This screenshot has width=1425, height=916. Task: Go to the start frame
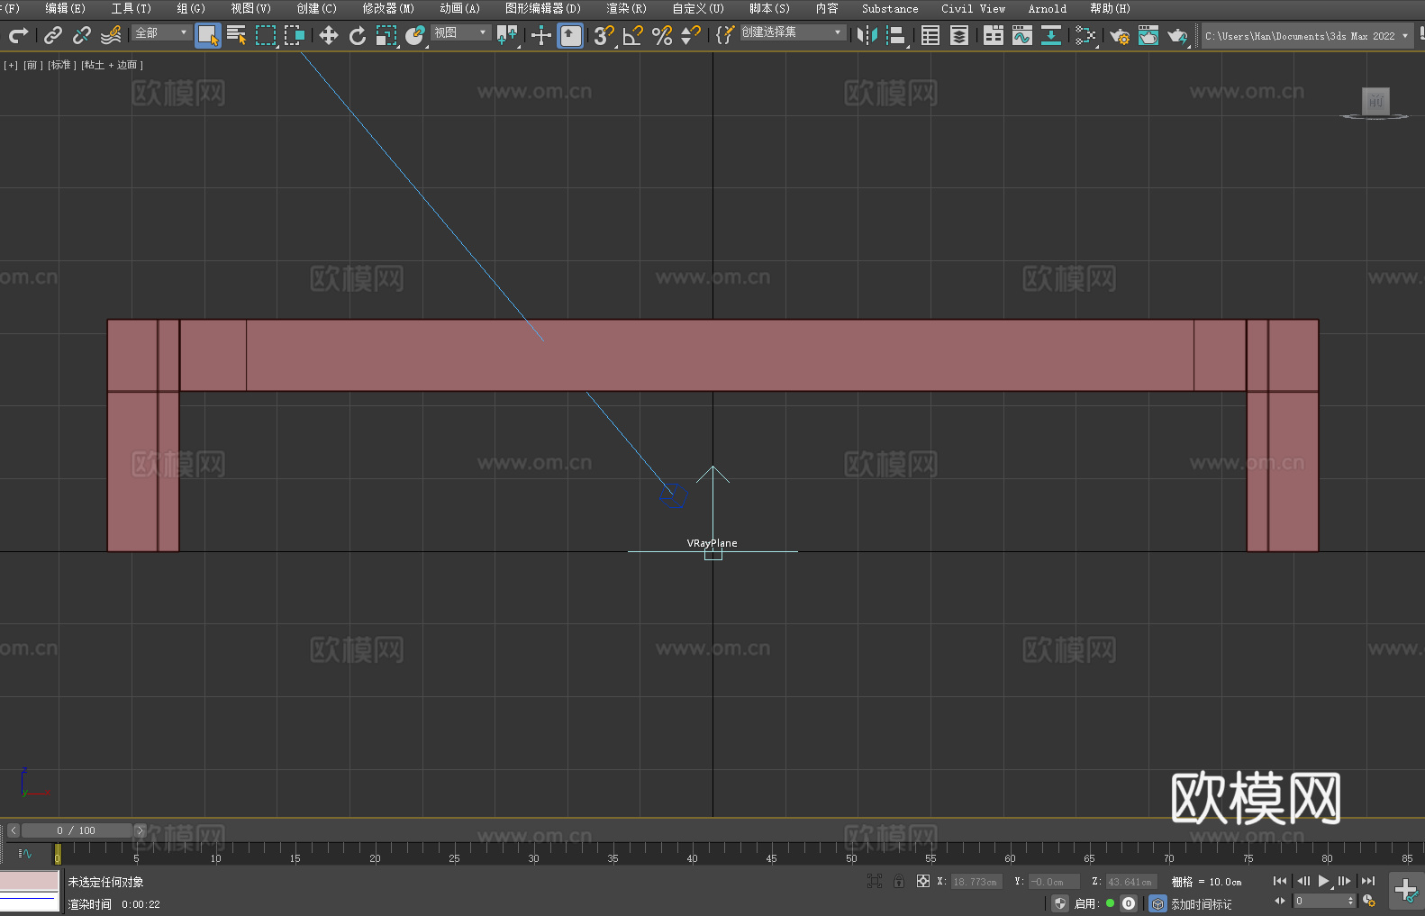coord(1280,881)
